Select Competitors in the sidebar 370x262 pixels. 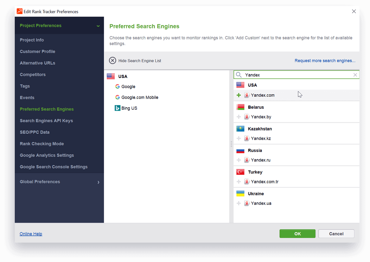[33, 74]
